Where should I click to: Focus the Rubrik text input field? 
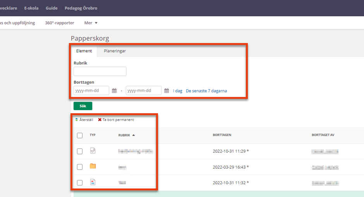100,71
